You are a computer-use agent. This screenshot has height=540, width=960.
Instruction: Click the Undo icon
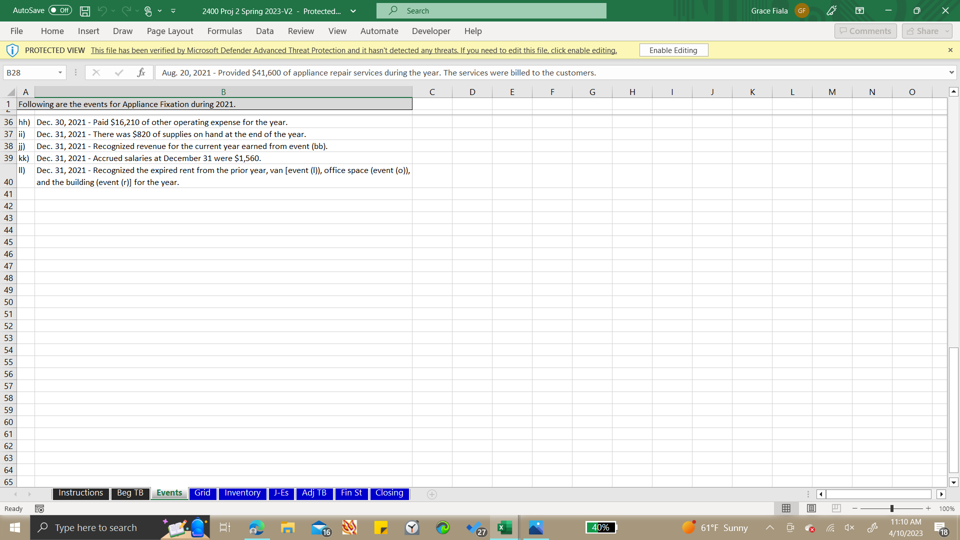tap(101, 10)
